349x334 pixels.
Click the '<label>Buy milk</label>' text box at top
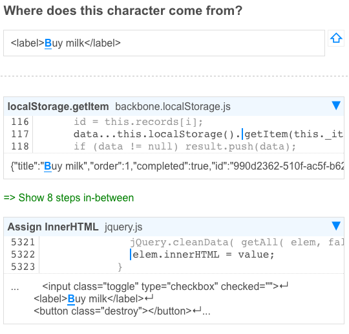pos(164,43)
